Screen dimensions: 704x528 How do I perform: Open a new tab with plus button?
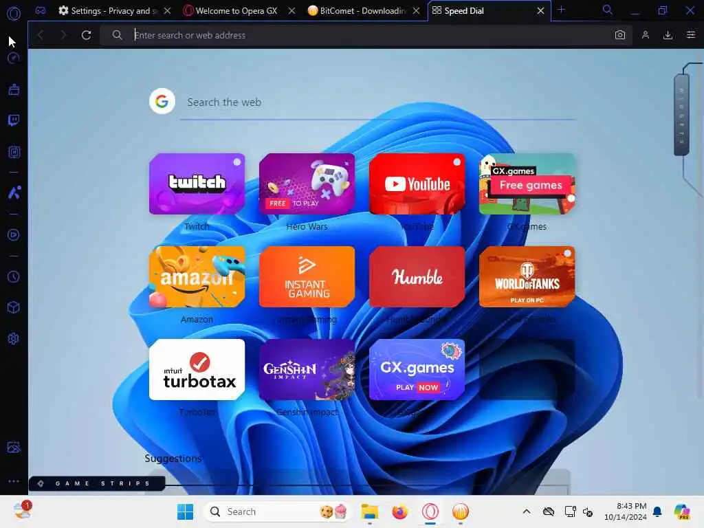pyautogui.click(x=561, y=10)
